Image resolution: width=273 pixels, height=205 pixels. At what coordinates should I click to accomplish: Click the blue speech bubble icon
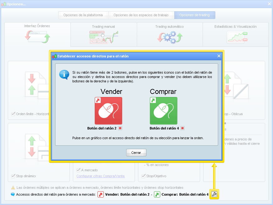tap(13, 194)
